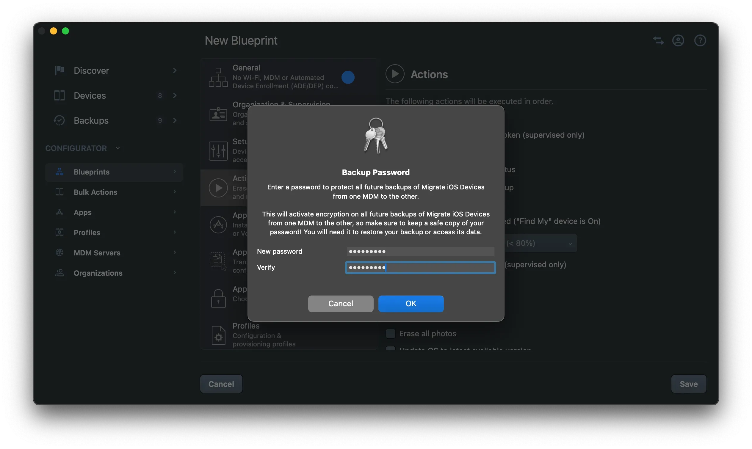Open the Bulk Actions sidebar item
Screen dimensions: 752x449
(x=95, y=192)
